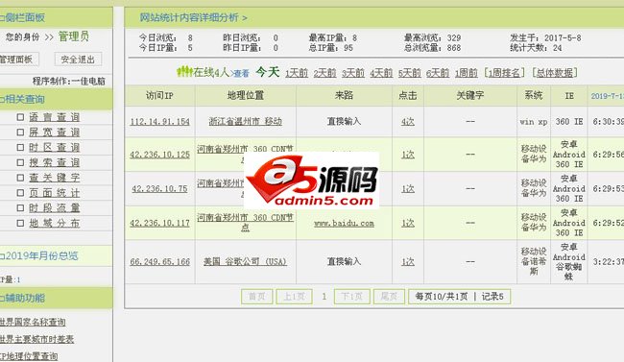Switch to 2天前 statistics

[324, 73]
